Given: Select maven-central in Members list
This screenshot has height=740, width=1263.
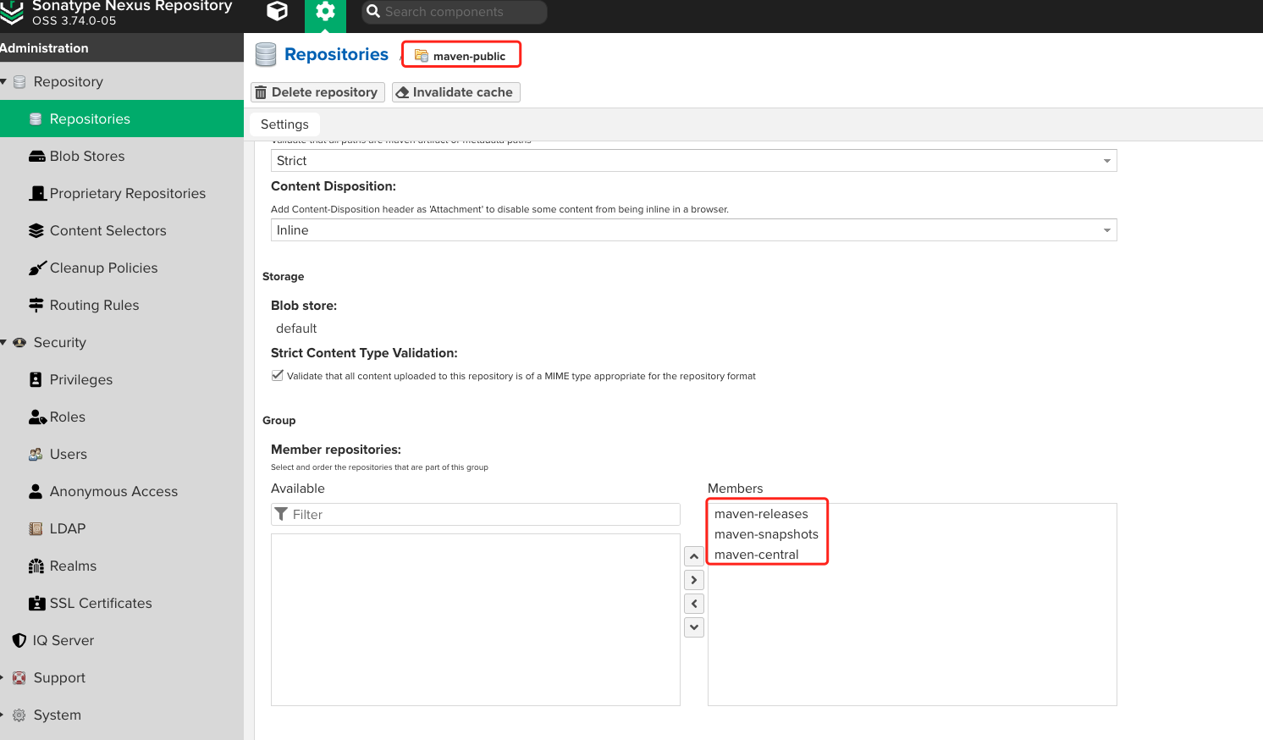Looking at the screenshot, I should (x=756, y=555).
